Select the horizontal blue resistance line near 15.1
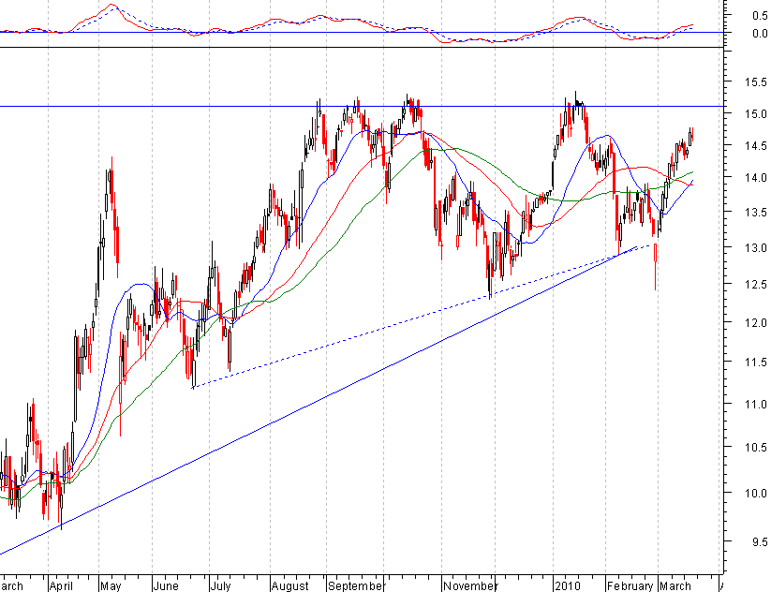Image resolution: width=771 pixels, height=592 pixels. point(363,106)
